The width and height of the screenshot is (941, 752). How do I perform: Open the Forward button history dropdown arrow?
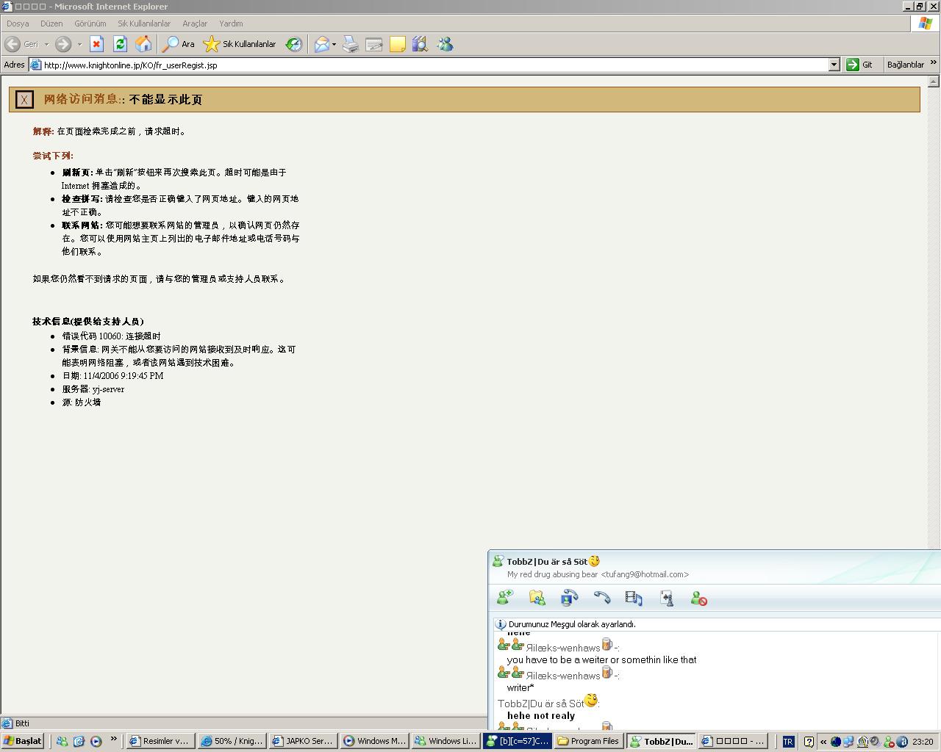click(79, 44)
